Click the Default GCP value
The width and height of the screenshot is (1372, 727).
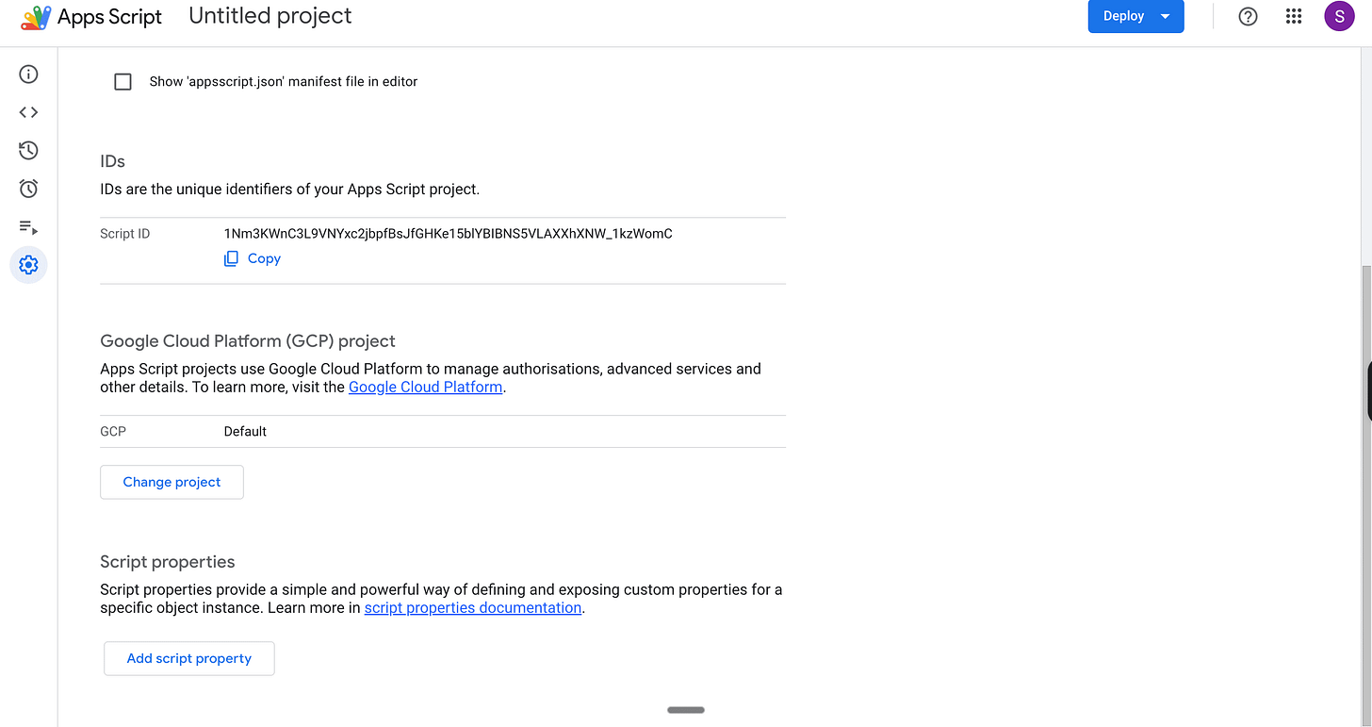click(245, 431)
